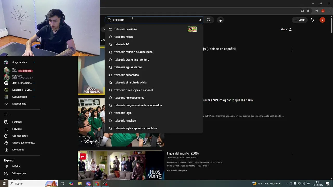Open Videojuegos under Explorar
The image size is (333, 187).
click(x=20, y=173)
